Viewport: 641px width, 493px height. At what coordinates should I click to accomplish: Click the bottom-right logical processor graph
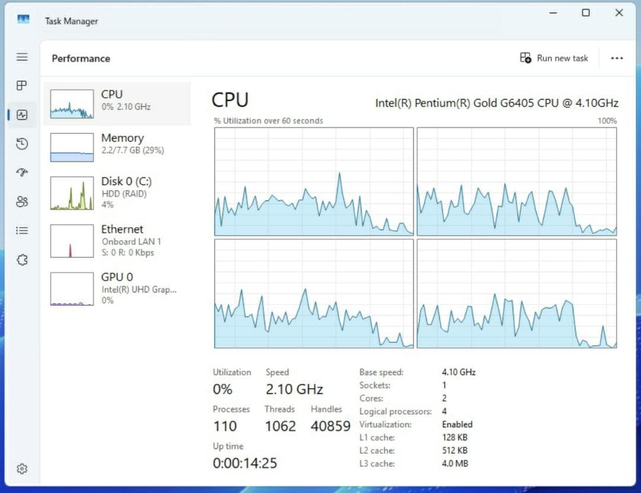tap(518, 294)
